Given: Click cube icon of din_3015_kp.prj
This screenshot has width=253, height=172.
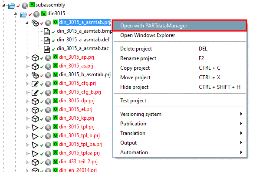Looking at the screenshot, I should pyautogui.click(x=35, y=119).
